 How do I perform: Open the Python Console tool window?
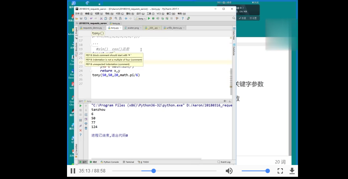pyautogui.click(x=110, y=162)
